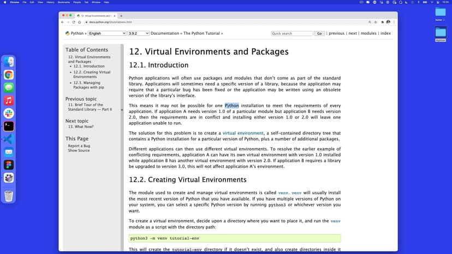Viewport: 452px width, 254px height.
Task: Reload the page with the refresh icon
Action: [x=74, y=22]
